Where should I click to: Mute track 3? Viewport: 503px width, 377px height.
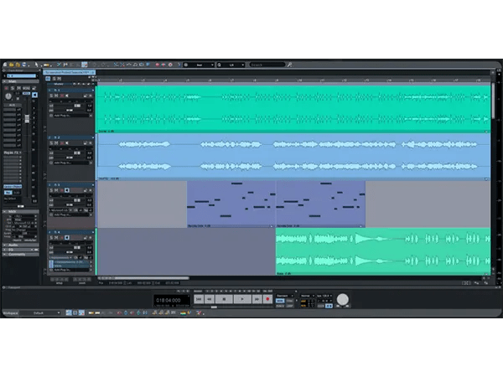click(x=56, y=190)
